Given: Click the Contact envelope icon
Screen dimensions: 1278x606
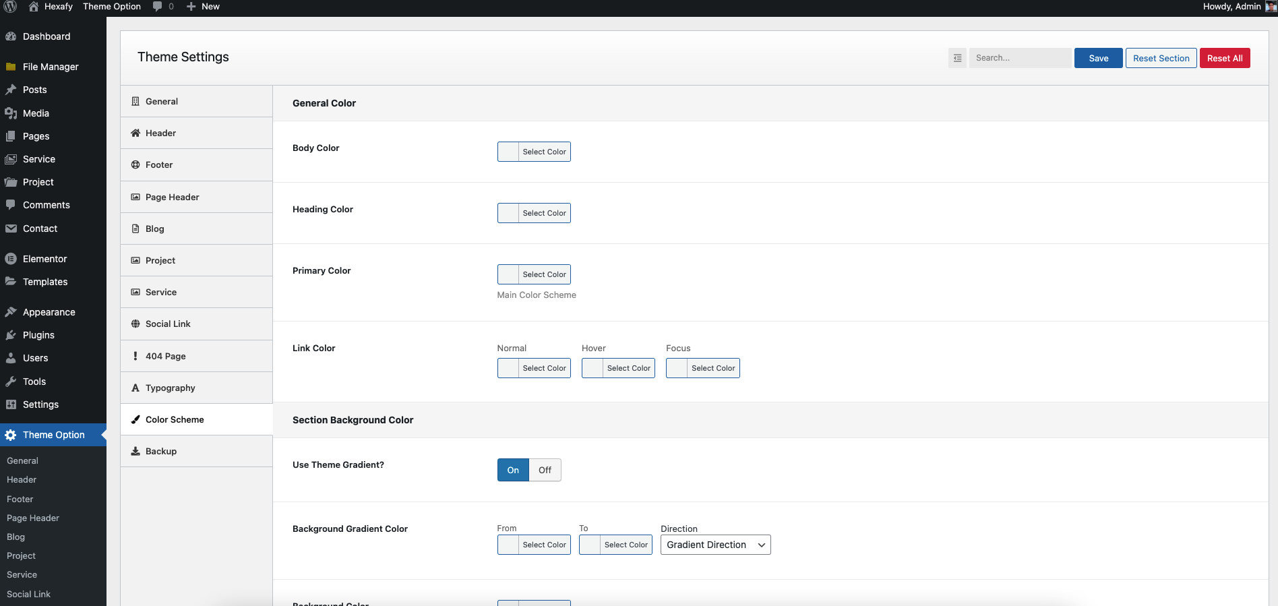Looking at the screenshot, I should [x=11, y=229].
